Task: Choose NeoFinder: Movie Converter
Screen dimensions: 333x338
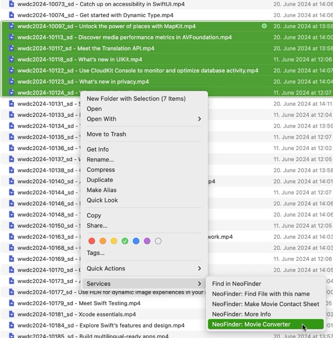Action: pyautogui.click(x=251, y=324)
